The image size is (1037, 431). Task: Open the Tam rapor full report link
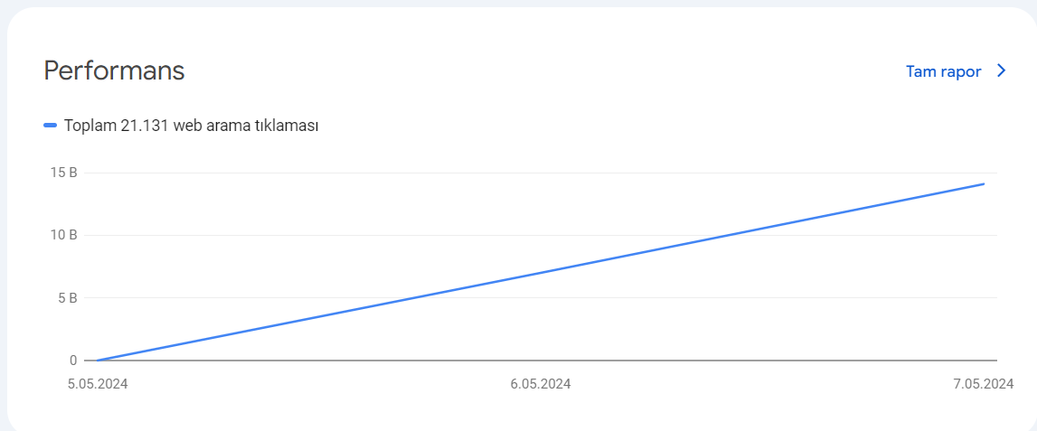943,71
